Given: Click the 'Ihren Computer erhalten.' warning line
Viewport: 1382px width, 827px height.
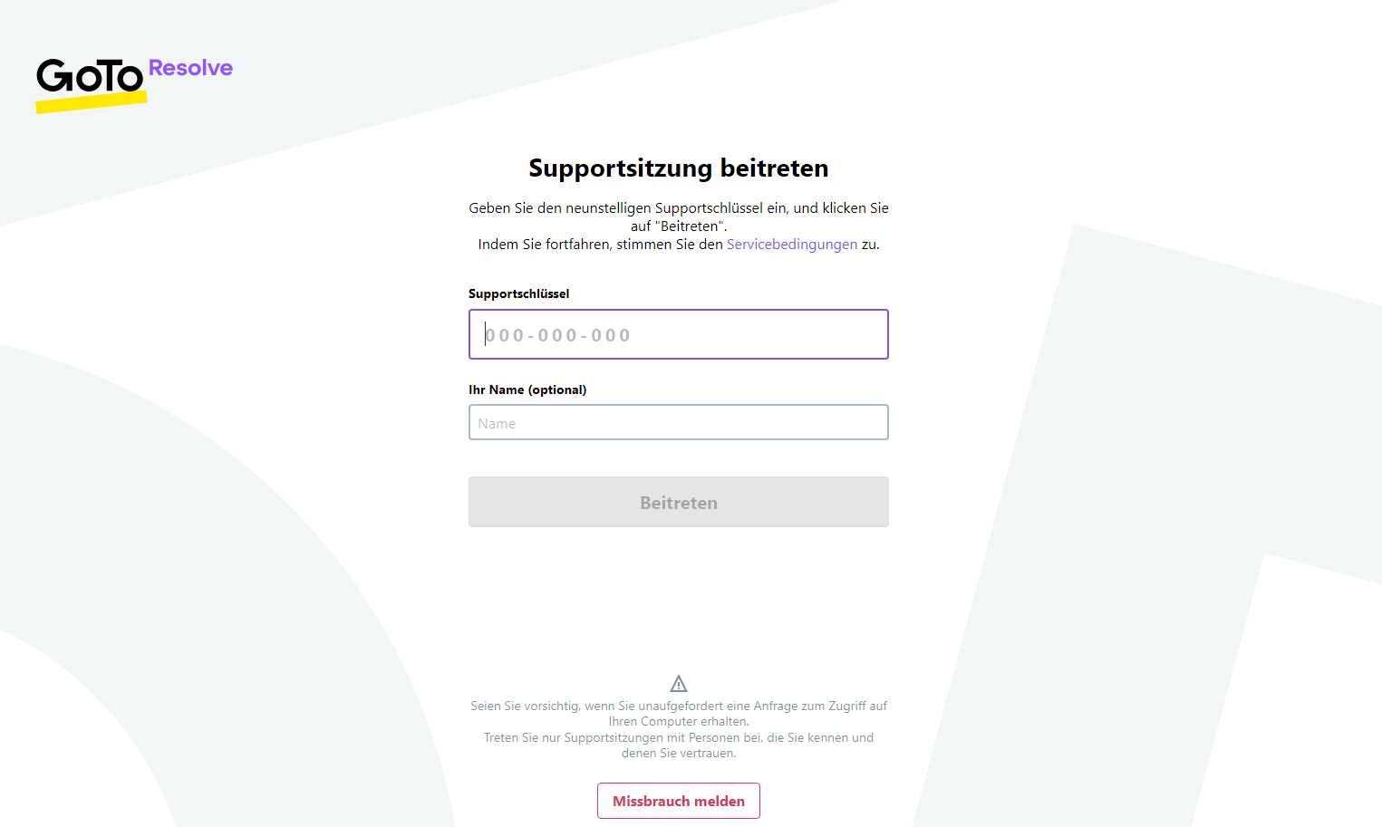Looking at the screenshot, I should 679,722.
